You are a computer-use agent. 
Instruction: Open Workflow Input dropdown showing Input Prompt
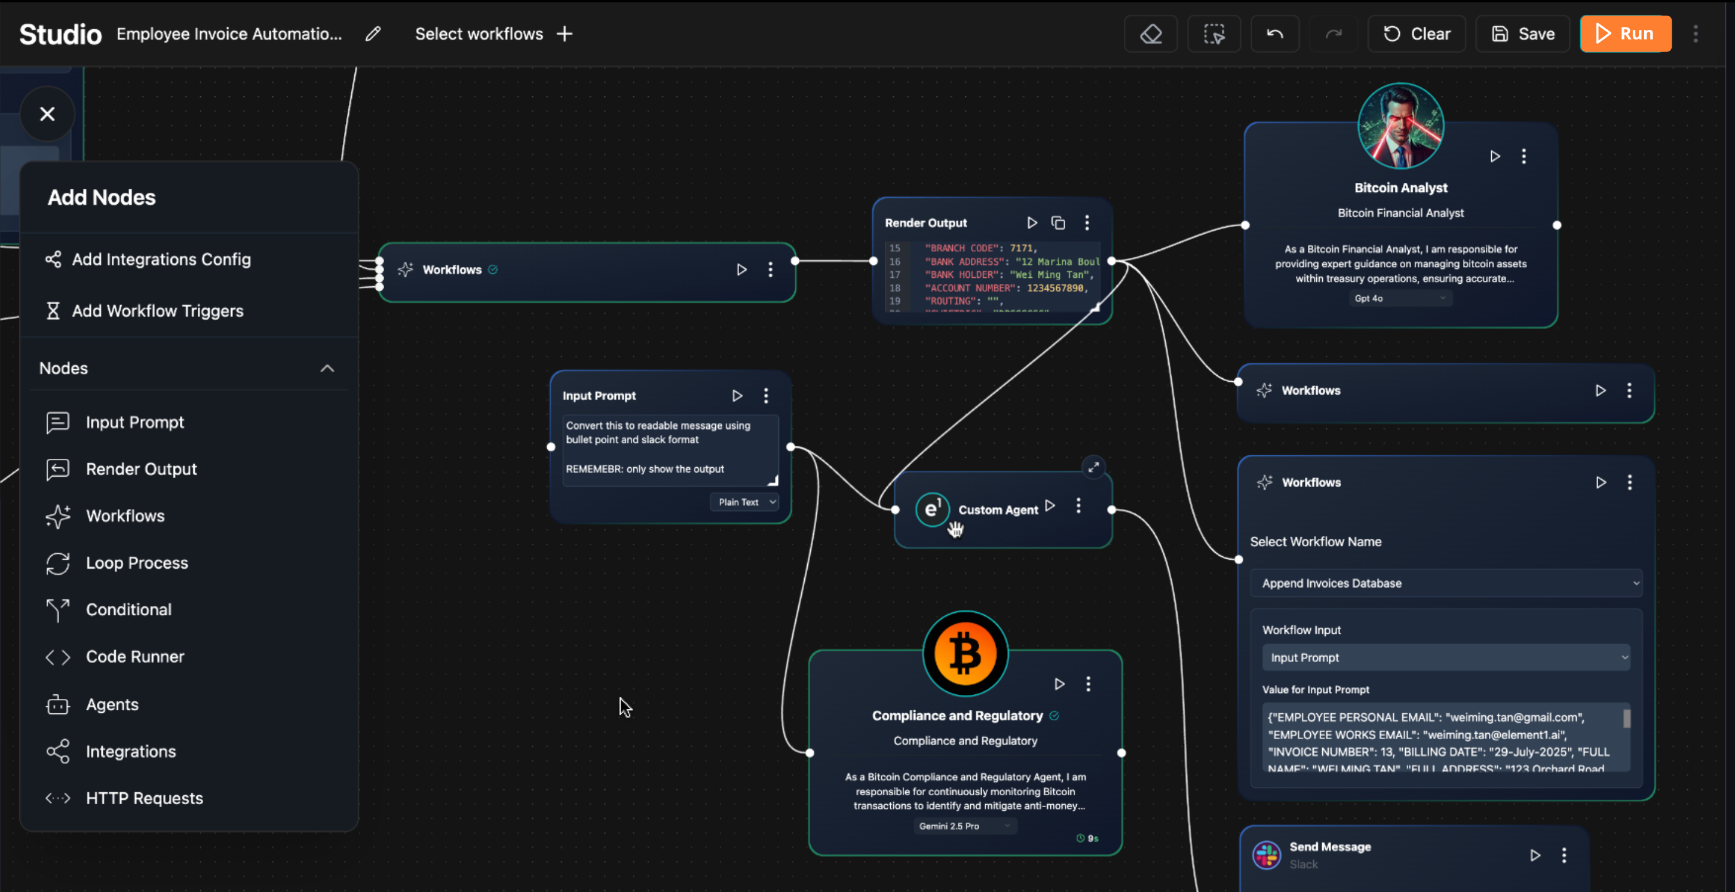(x=1445, y=658)
